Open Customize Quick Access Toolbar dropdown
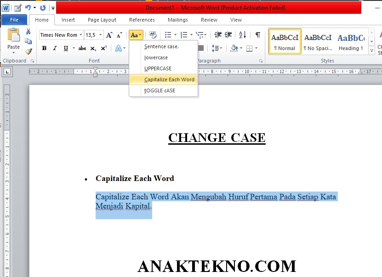Image resolution: width=382 pixels, height=277 pixels. [53, 8]
